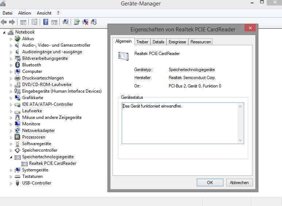The width and height of the screenshot is (282, 206).
Task: Select the Allgemein tab
Action: click(x=124, y=41)
